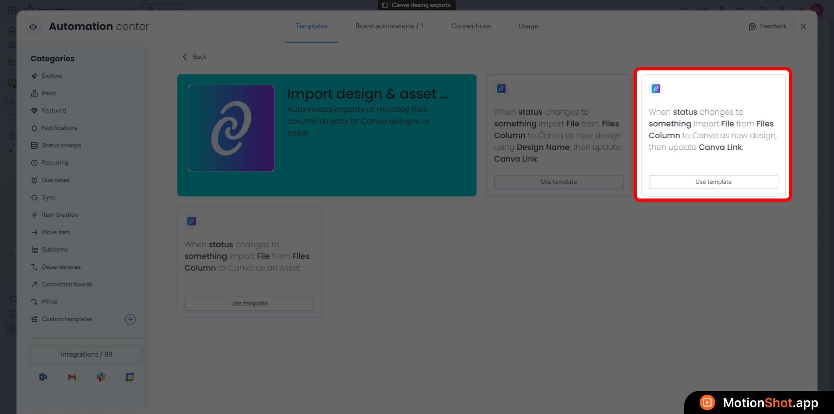Screen dimensions: 834x414
Task: Switch to the Usage tab
Action: tap(528, 26)
